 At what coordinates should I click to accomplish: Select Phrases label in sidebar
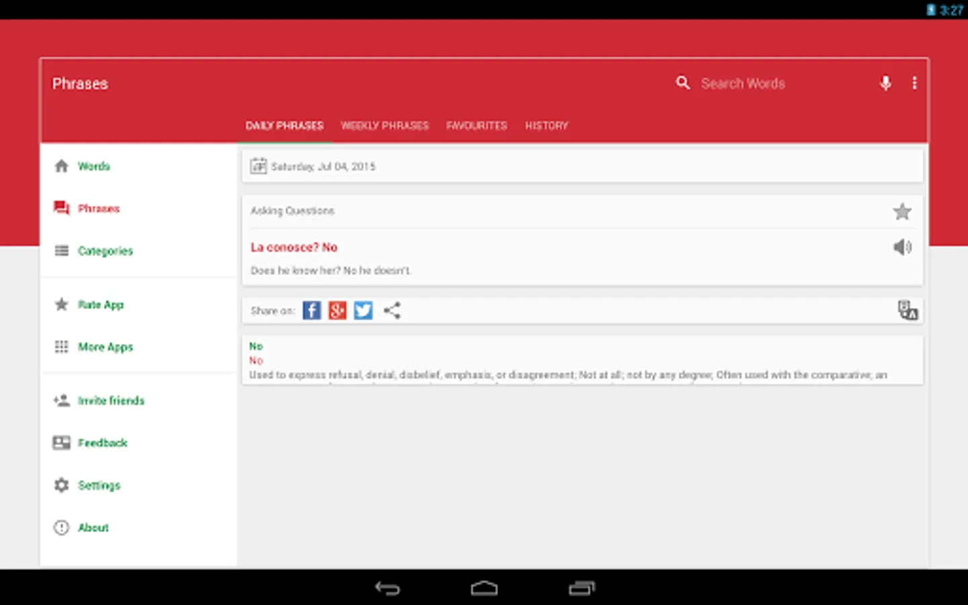tap(99, 208)
